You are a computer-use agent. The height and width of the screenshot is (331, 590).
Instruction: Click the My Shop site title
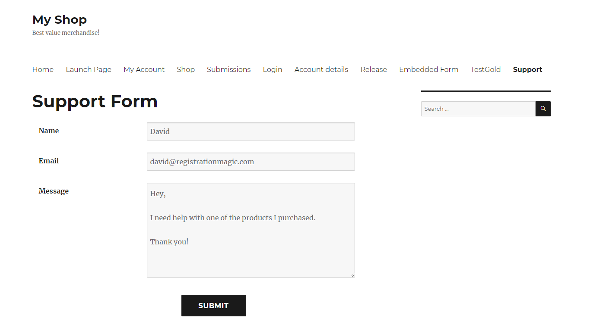coord(60,19)
